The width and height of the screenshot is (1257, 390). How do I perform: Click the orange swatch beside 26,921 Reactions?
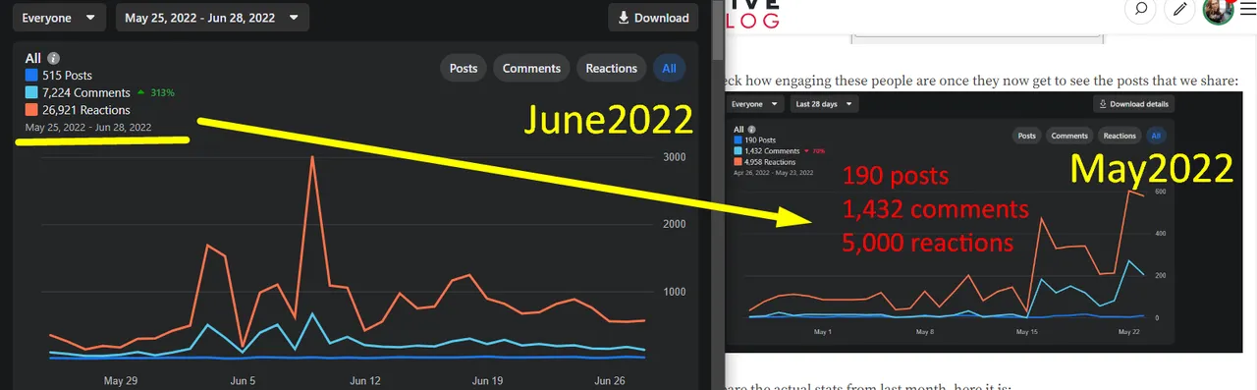click(x=31, y=110)
